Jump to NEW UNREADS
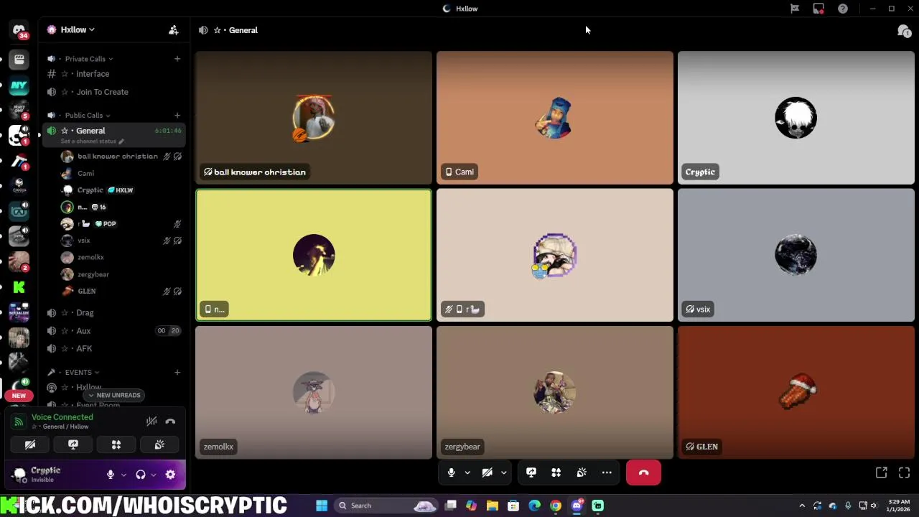919x517 pixels. point(115,395)
